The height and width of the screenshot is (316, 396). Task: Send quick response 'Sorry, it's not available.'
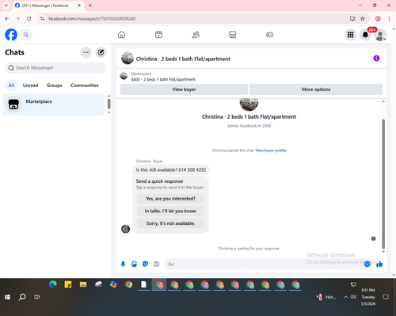(170, 223)
